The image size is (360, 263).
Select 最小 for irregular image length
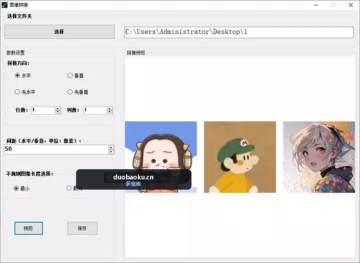tap(21, 188)
